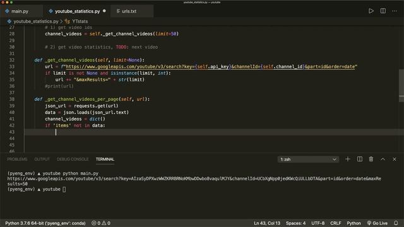Click line number 38 in the gutter
This screenshot has width=404, height=227.
[x=12, y=99]
